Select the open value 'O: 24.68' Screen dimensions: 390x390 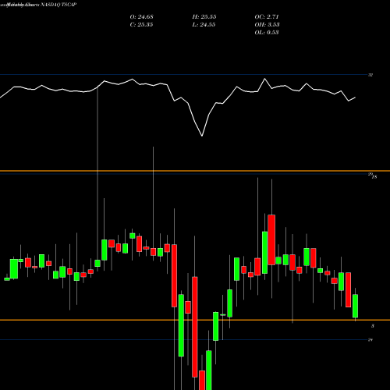click(x=141, y=17)
